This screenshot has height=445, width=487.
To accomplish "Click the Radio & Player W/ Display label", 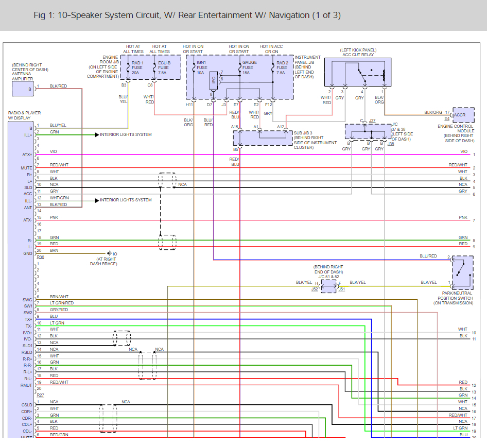I will 24,115.
